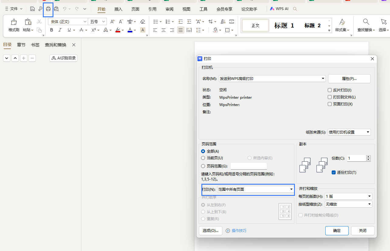Enable 双面打印 checkbox
This screenshot has width=390, height=251.
(330, 104)
